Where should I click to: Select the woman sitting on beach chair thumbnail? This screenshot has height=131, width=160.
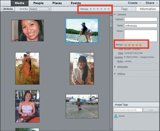(x=27, y=68)
